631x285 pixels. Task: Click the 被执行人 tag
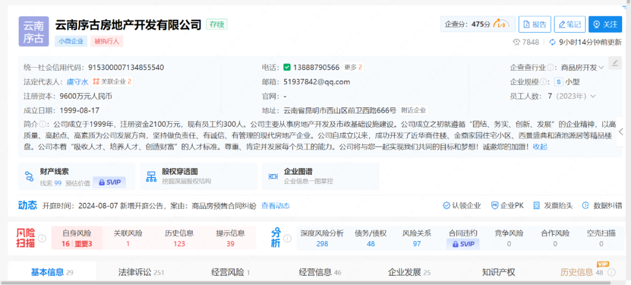(x=107, y=41)
